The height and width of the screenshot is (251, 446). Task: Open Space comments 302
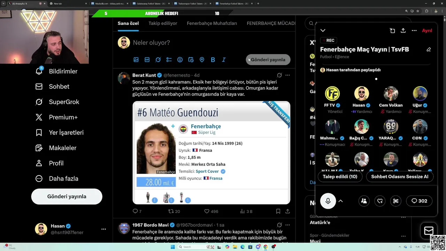click(x=419, y=201)
